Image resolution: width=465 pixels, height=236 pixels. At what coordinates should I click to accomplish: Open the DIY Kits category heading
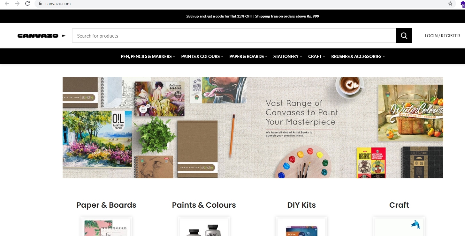[301, 205]
